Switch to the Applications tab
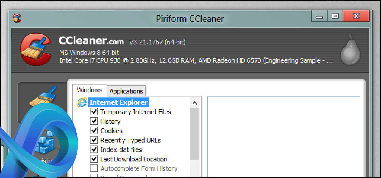Image resolution: width=381 pixels, height=178 pixels. click(x=126, y=91)
